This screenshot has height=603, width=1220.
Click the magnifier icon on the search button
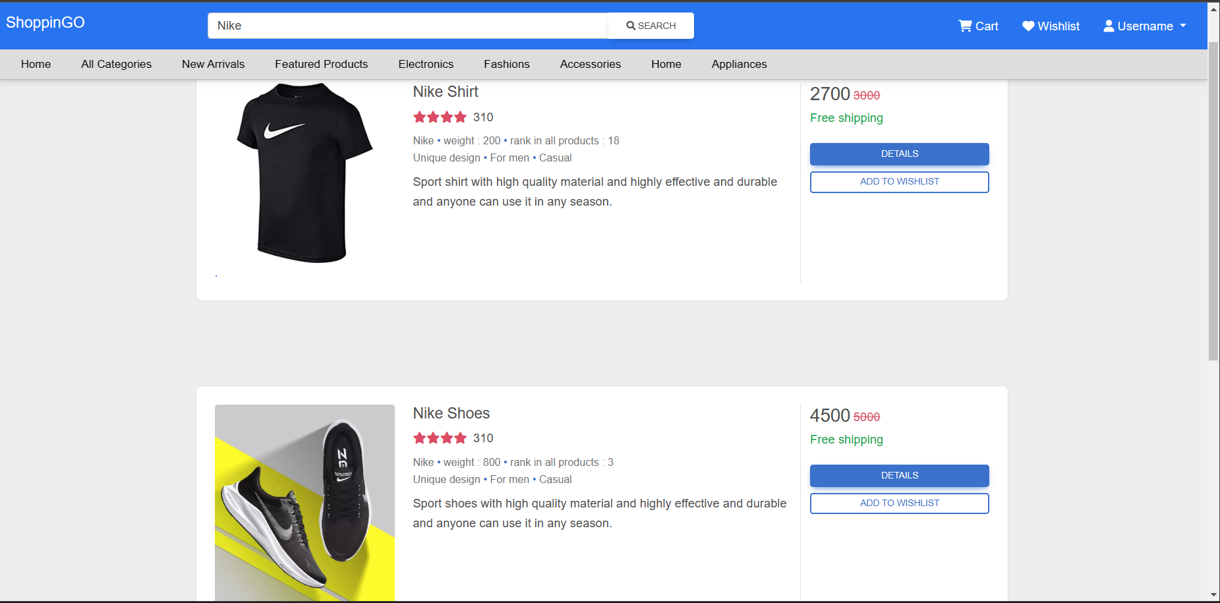pyautogui.click(x=631, y=25)
